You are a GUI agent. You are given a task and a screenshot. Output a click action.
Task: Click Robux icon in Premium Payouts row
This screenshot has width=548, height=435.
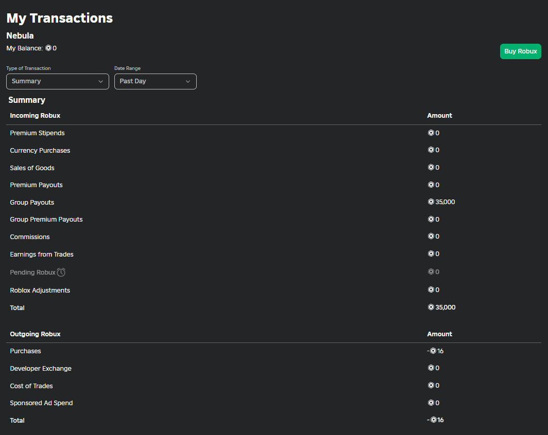pos(431,185)
